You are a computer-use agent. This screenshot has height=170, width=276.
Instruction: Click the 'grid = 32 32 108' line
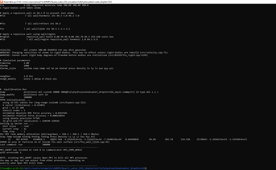click(x=13, y=108)
